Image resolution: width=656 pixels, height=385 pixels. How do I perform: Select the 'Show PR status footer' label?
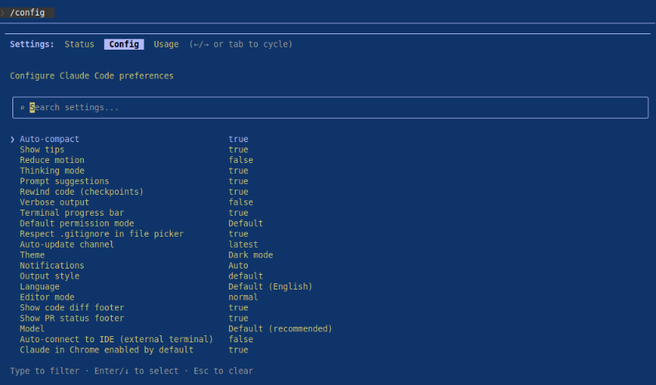click(72, 318)
